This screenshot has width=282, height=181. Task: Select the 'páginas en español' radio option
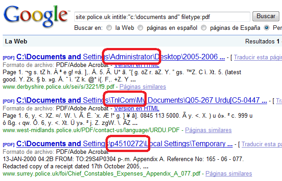click(140, 28)
